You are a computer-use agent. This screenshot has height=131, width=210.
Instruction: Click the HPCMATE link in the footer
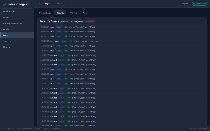203,129
